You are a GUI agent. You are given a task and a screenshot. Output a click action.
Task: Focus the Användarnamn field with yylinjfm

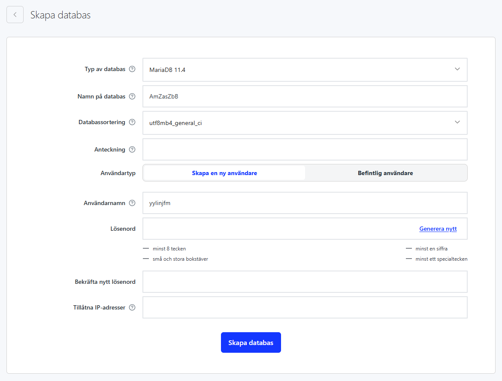tap(305, 203)
